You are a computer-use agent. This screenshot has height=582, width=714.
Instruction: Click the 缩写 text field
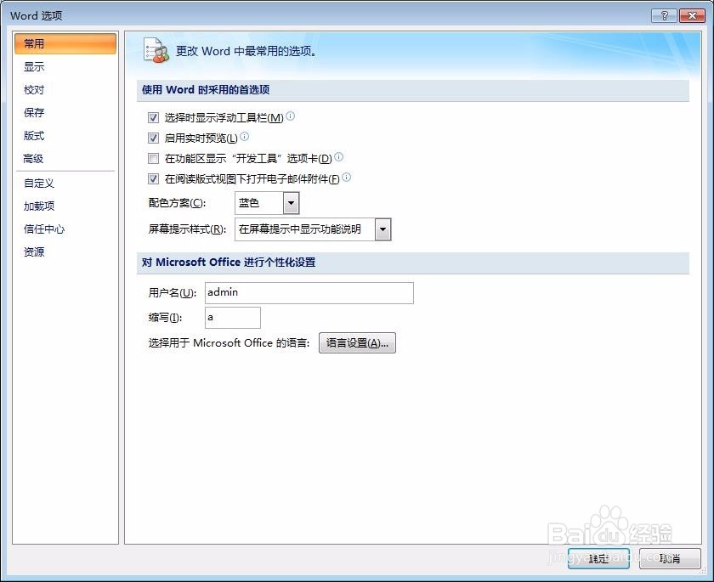click(x=231, y=317)
